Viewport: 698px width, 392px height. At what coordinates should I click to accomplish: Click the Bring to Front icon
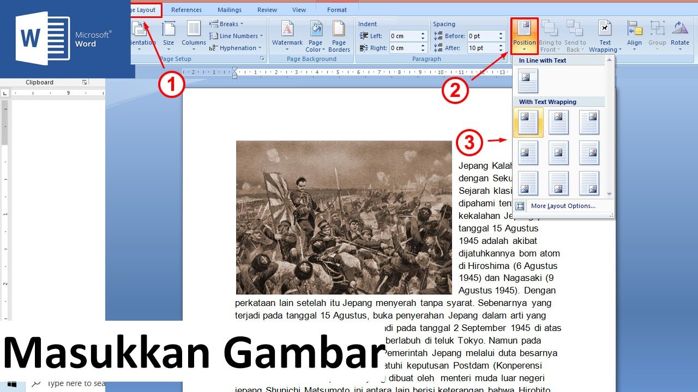(550, 29)
